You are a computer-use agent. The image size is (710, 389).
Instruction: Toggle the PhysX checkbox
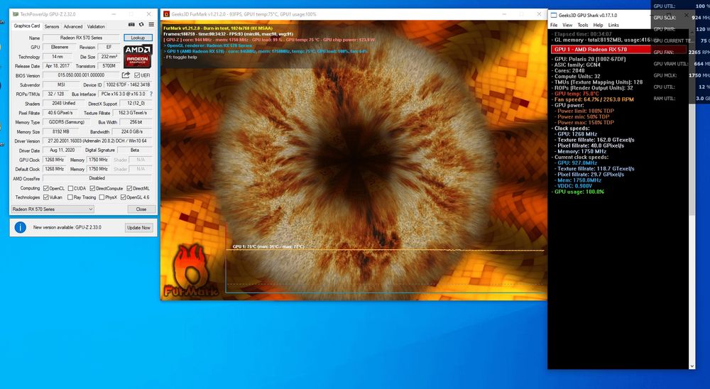point(102,197)
